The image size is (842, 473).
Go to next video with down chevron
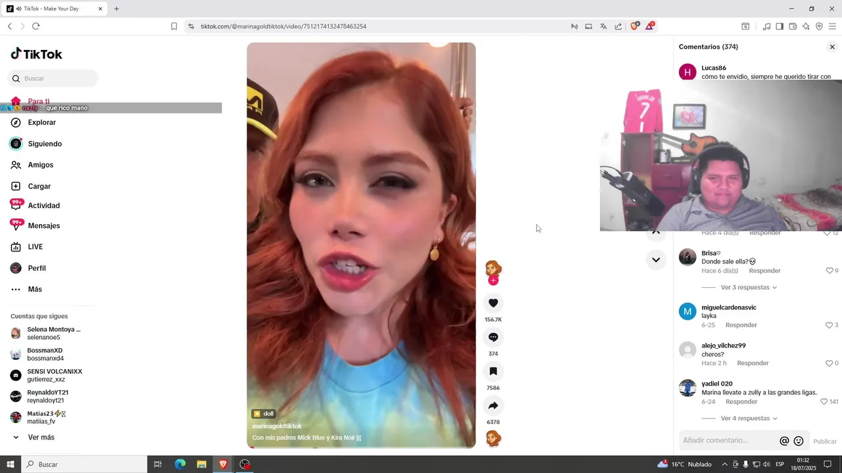tap(656, 259)
